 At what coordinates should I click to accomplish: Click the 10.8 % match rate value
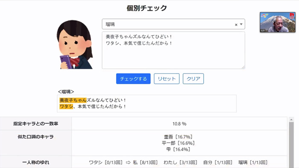click(179, 124)
